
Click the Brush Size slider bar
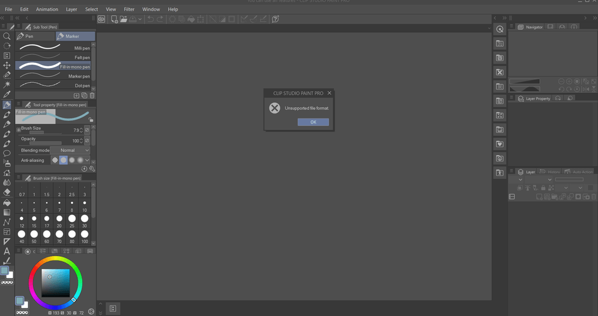coord(45,132)
